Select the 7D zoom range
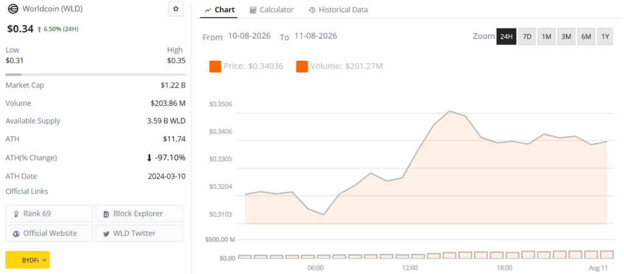 [527, 36]
